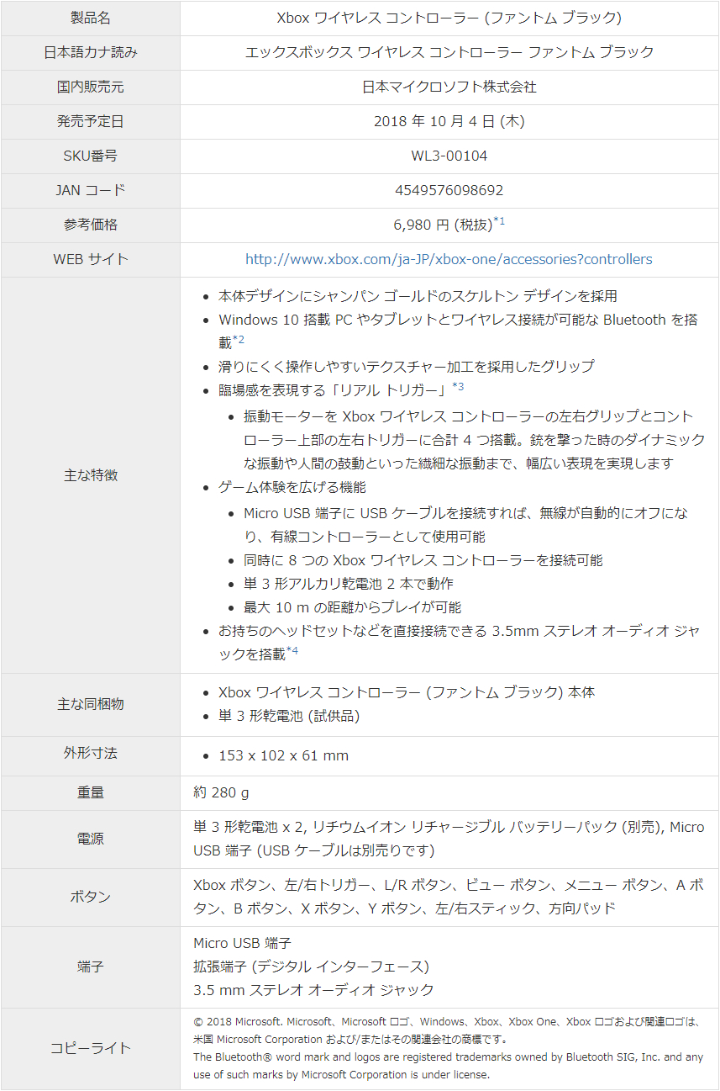Click the 主な同梱物 label
Image resolution: width=720 pixels, height=1091 pixels.
pyautogui.click(x=90, y=704)
